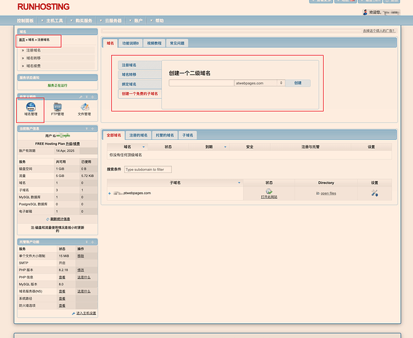Screen dimensions: 413x338
Task: Switch to the 子域名 tab in domain list
Action: 188,135
